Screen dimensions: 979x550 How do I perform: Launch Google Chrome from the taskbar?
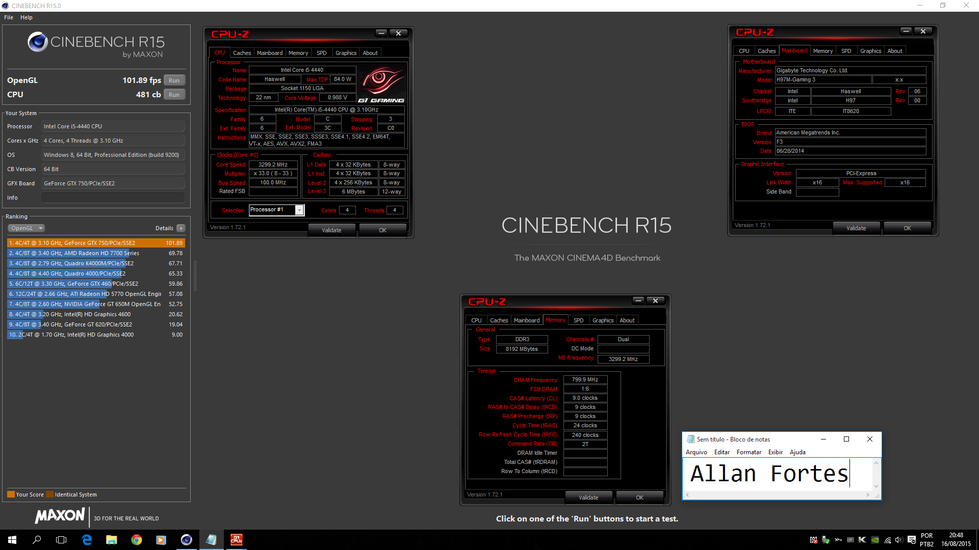pos(136,540)
